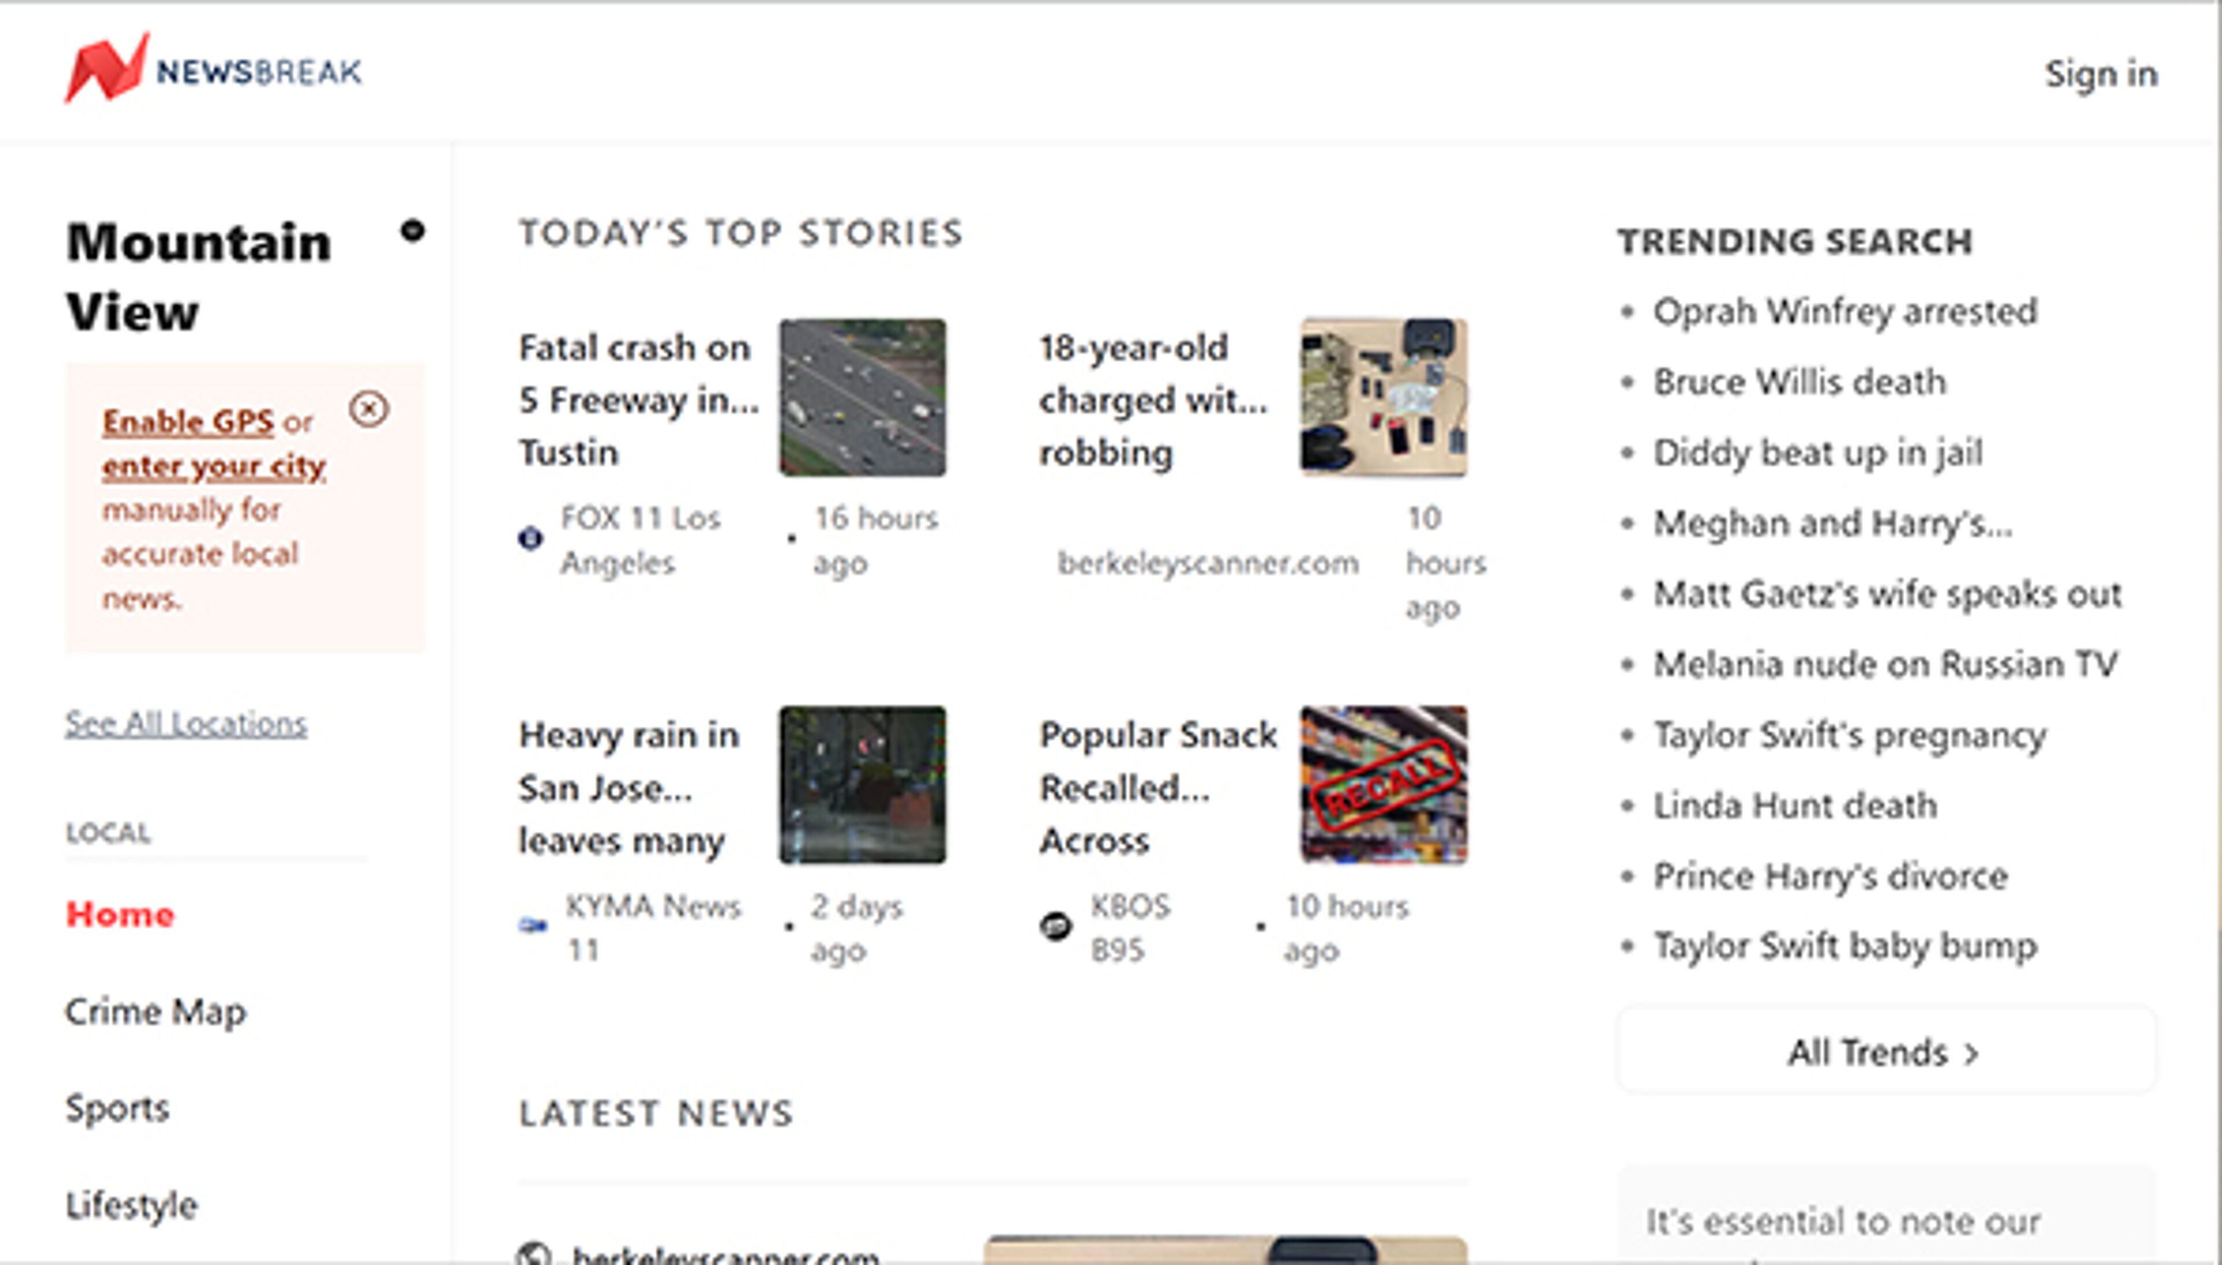Sign in to NewsBreak
This screenshot has width=2222, height=1265.
(x=2102, y=75)
